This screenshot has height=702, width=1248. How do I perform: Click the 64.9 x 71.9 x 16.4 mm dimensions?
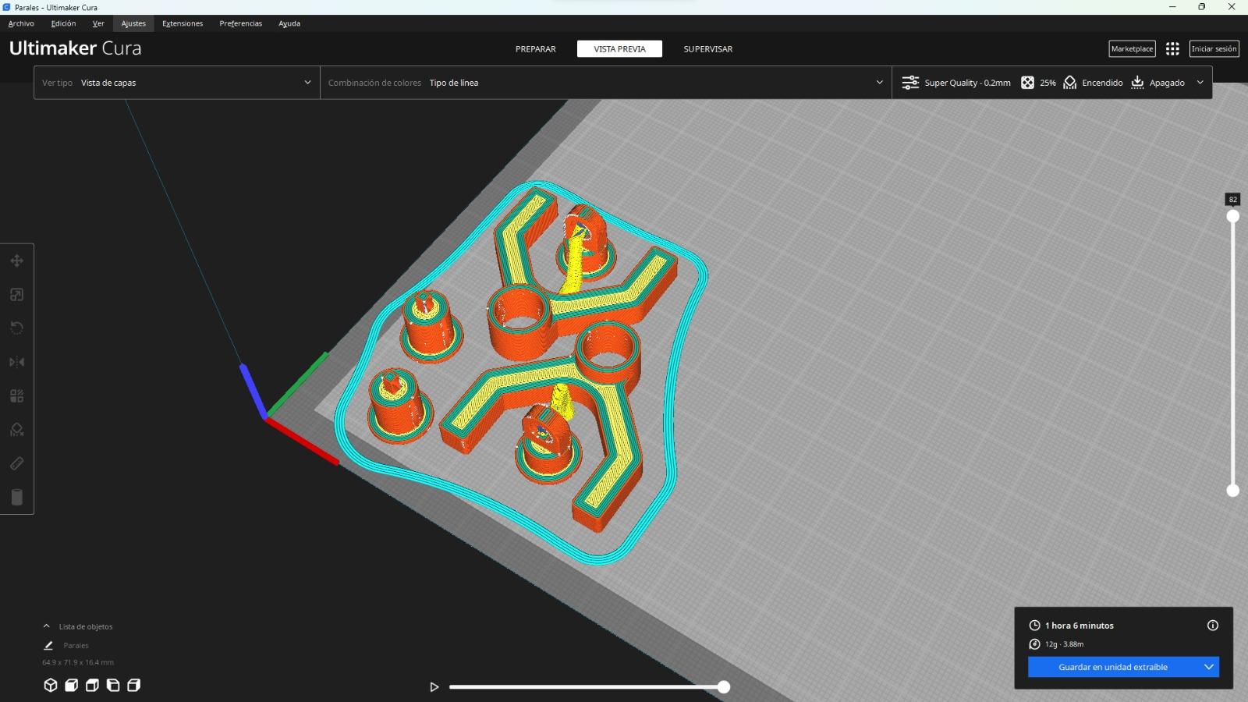78,662
